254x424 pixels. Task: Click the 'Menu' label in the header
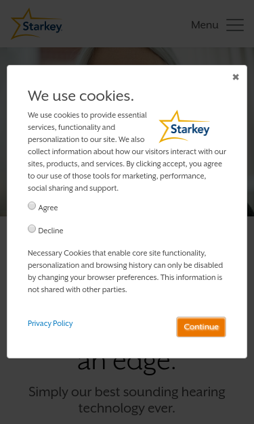205,25
